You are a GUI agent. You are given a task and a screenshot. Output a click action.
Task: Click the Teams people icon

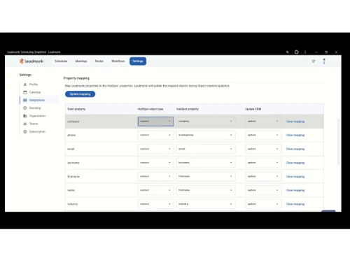tap(25, 124)
